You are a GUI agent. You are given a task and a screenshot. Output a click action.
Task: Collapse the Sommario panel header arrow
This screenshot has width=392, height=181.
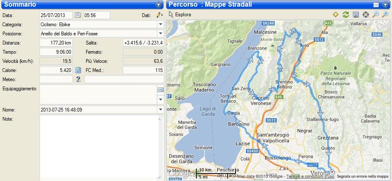click(x=158, y=5)
